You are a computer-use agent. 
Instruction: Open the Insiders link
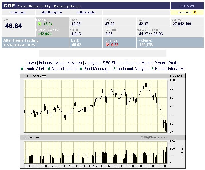click(x=132, y=63)
